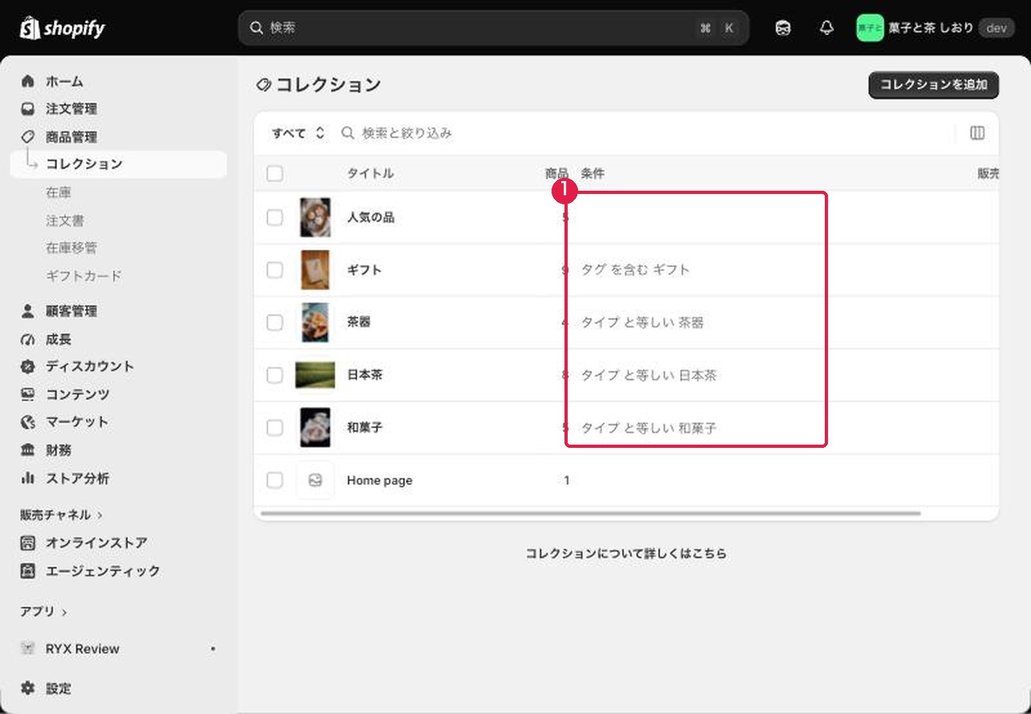
Task: Click the 注文管理 orders icon
Action: 28,109
